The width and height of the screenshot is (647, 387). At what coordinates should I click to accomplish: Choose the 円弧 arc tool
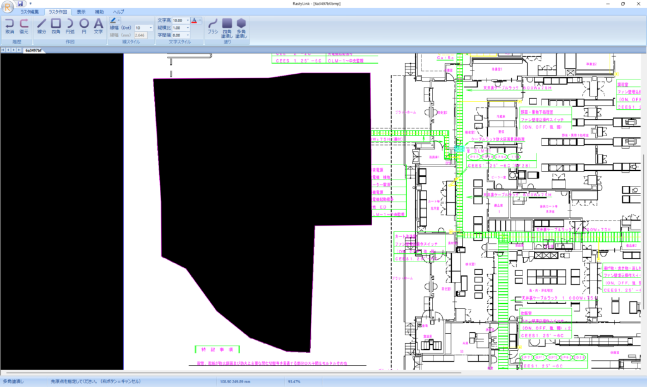coord(70,25)
